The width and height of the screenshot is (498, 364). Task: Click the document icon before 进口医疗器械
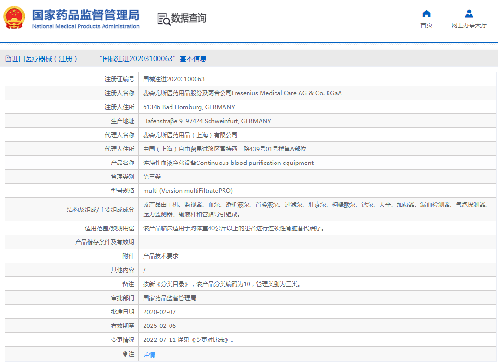pyautogui.click(x=8, y=59)
